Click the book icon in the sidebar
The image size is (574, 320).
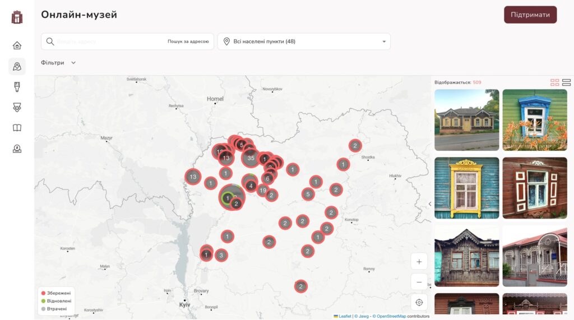coord(17,128)
